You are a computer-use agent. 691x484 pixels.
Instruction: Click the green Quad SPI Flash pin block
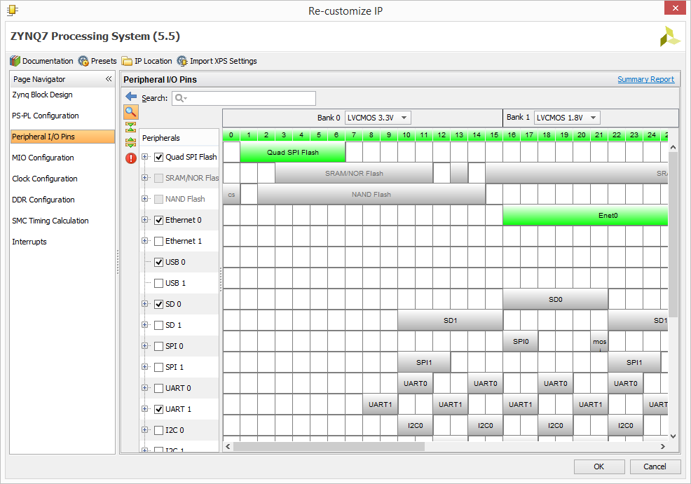pyautogui.click(x=293, y=153)
